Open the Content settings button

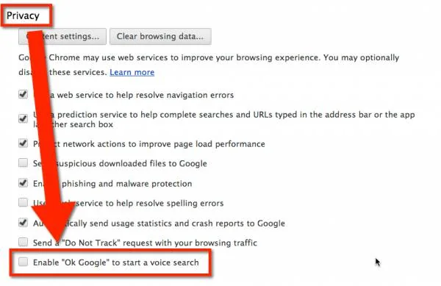click(x=62, y=36)
